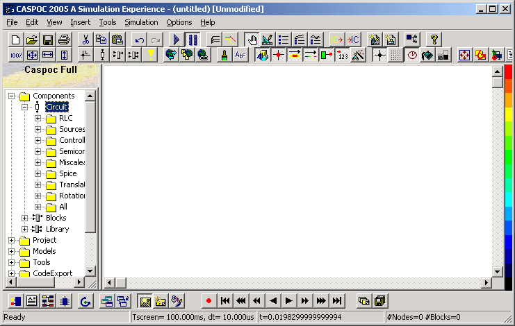The width and height of the screenshot is (515, 326).
Task: Jump to beginning with the skip-to-start control
Action: 225,300
